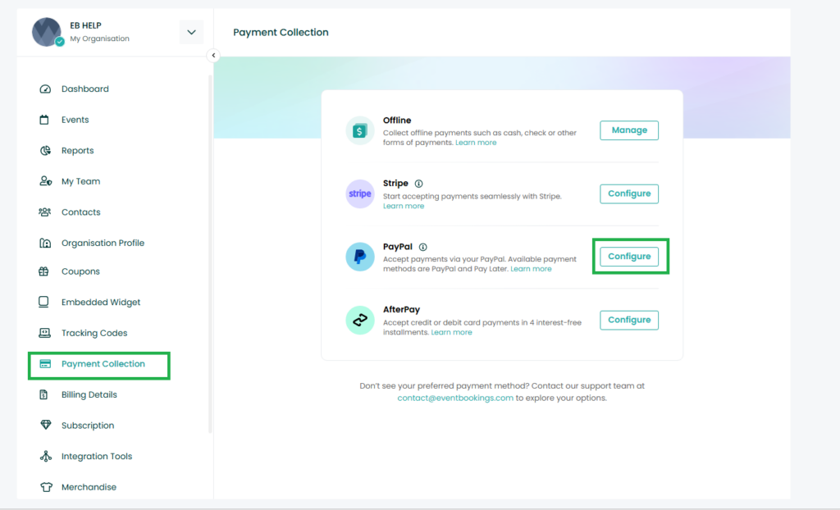Click the Dashboard gauge icon in sidebar

click(x=45, y=89)
